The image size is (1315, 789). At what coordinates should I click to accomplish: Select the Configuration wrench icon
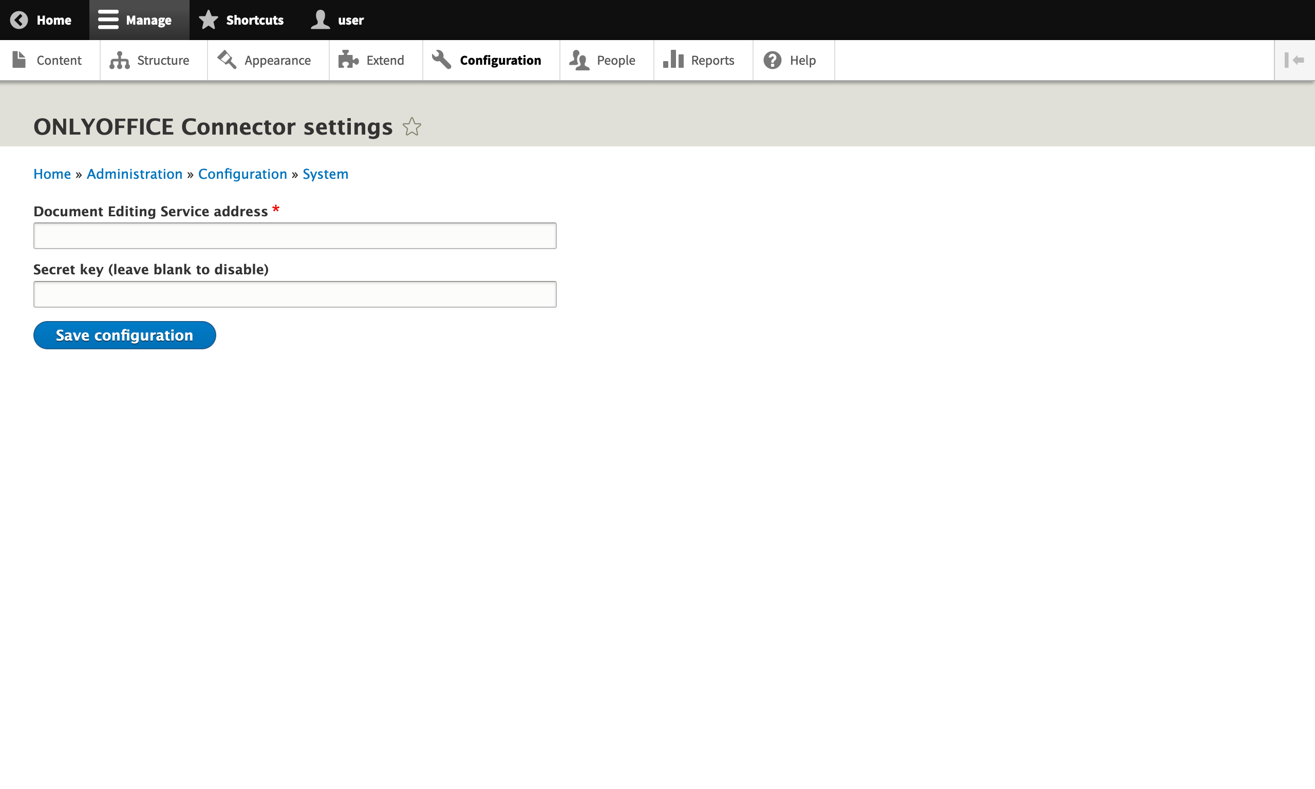click(441, 60)
